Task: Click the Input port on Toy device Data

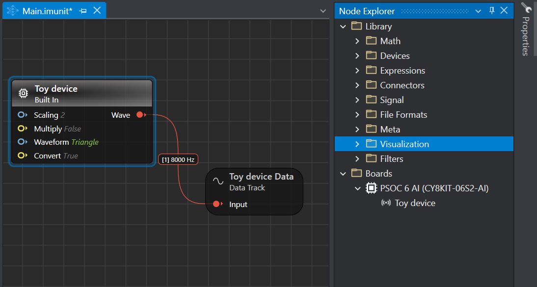Action: (217, 204)
